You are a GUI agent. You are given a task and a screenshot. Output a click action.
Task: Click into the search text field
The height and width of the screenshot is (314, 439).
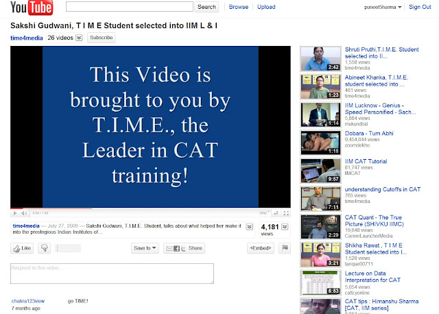130,7
